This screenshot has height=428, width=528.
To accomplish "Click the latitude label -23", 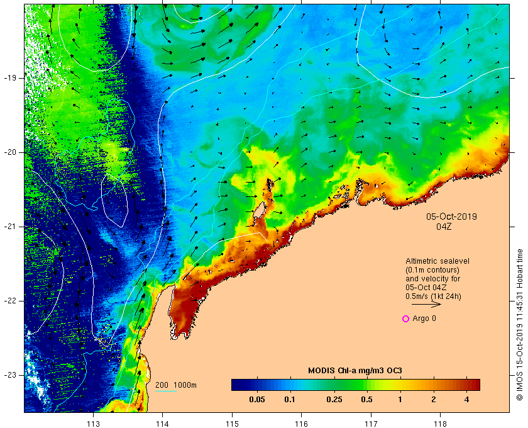I will click(x=10, y=375).
